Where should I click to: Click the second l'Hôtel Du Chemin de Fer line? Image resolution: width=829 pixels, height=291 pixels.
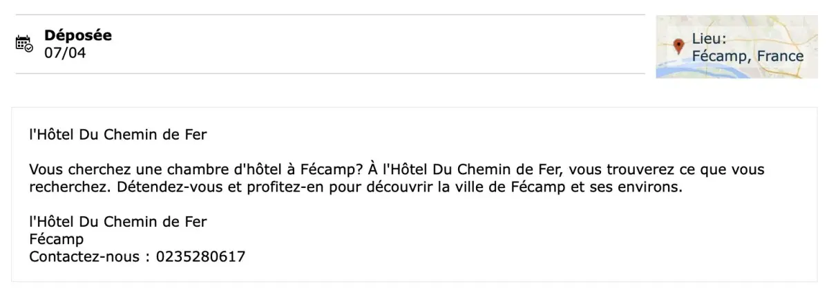coord(118,222)
